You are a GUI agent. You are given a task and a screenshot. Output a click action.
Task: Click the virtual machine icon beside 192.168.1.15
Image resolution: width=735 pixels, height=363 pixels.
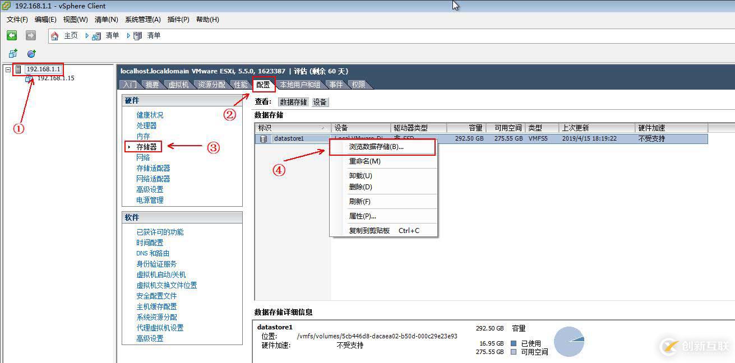pos(29,79)
